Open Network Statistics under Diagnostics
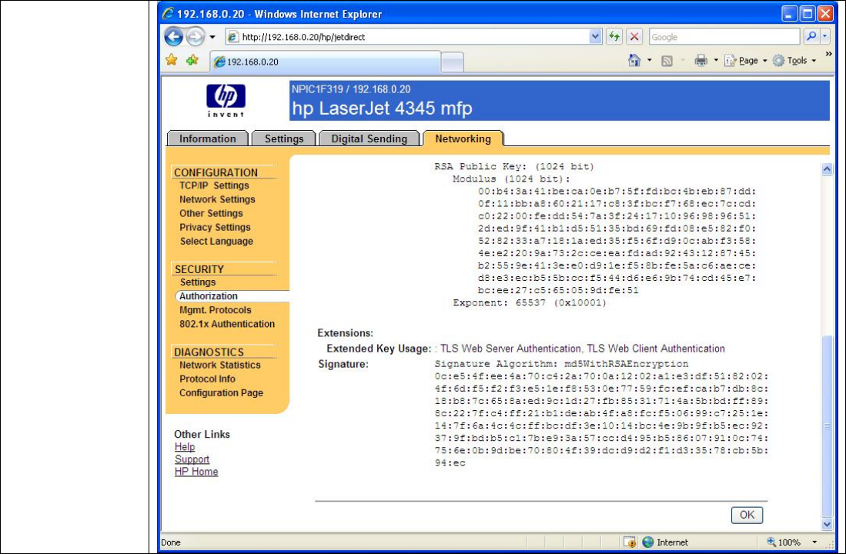This screenshot has height=554, width=846. click(x=220, y=365)
